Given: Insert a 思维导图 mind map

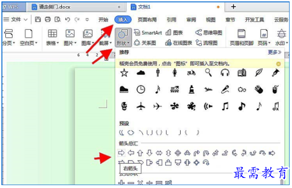Looking at the screenshot, I should [209, 33].
